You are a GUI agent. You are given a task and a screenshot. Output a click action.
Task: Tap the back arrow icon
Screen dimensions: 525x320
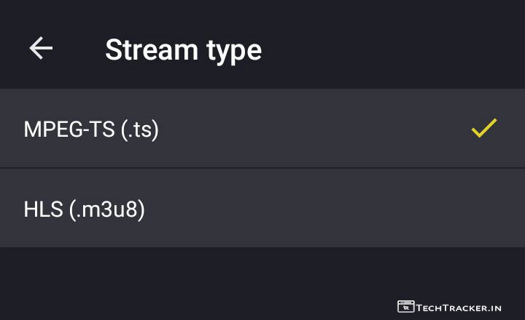pos(41,49)
